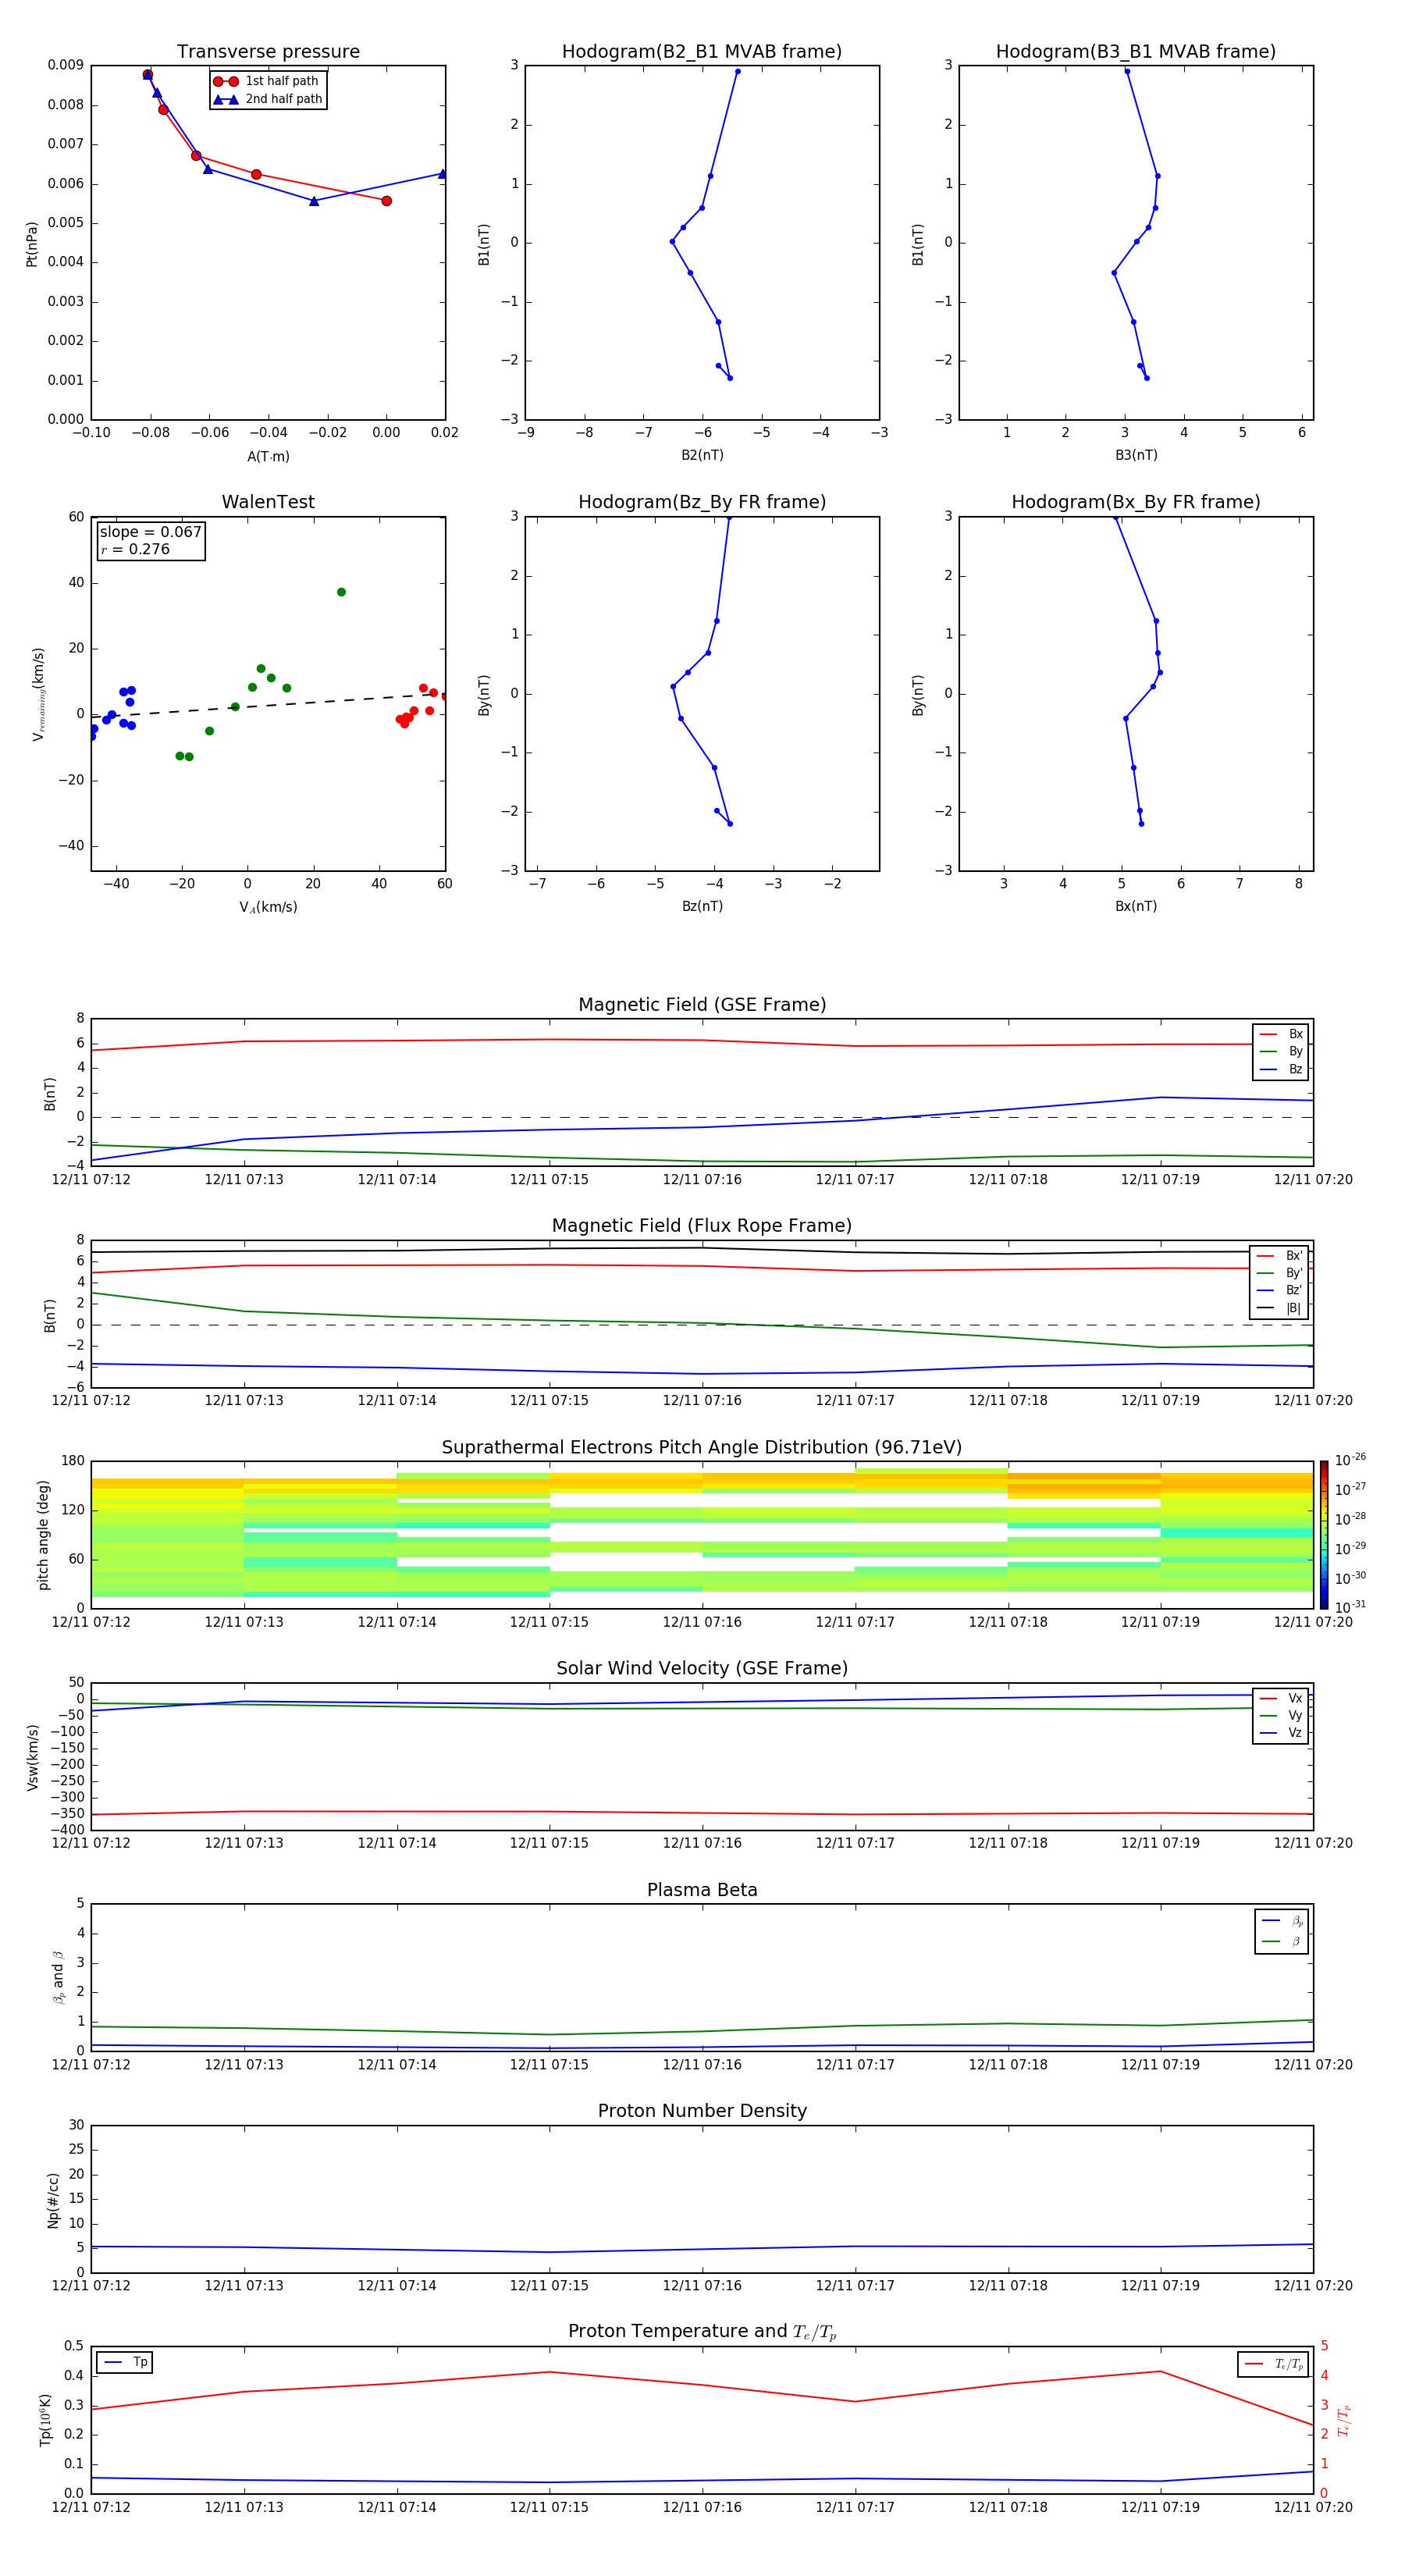Click the Solar Wind Velocity (GSE Frame) title
Screen dimensions: 1405x2576
(702, 1669)
